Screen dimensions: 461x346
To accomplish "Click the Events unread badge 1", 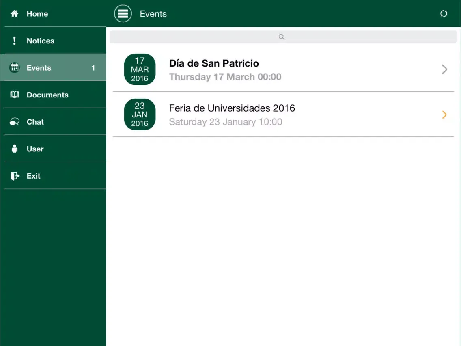I will click(x=93, y=68).
